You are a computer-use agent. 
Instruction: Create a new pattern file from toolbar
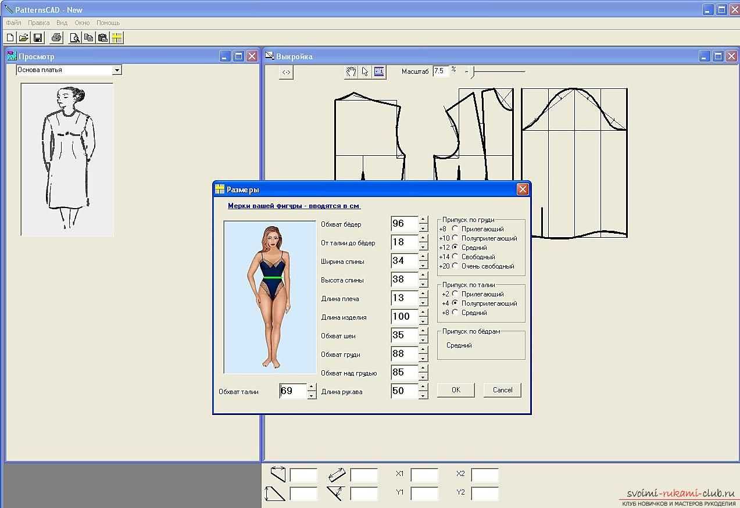10,38
